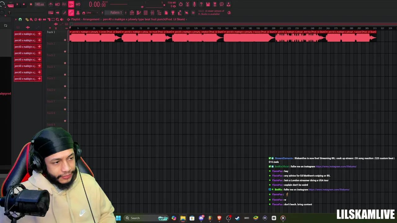The image size is (397, 223).
Task: Mute Track 3 using its dot
Action: tap(65, 63)
